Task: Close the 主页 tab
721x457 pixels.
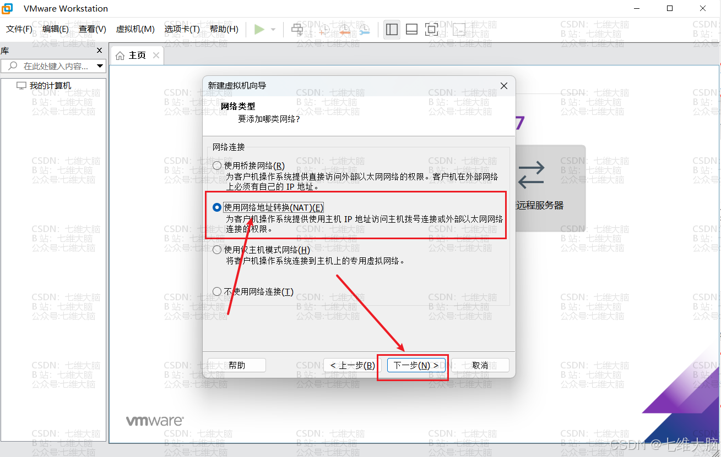Action: (156, 56)
